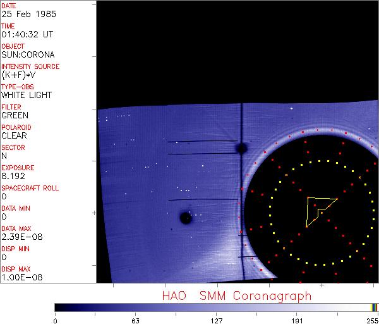Image resolution: width=379 pixels, height=324 pixels.
Task: Click the 'SPACECRAFT ROLL' label
Action: 31,188
